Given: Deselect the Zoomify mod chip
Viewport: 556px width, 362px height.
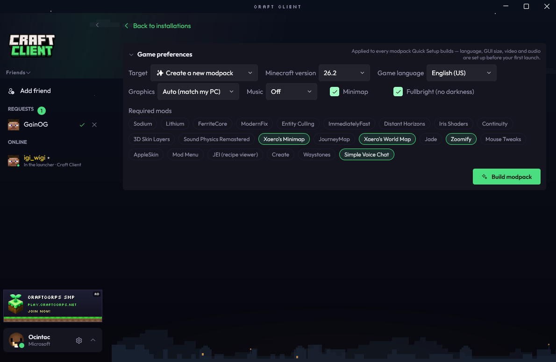Looking at the screenshot, I should [461, 139].
